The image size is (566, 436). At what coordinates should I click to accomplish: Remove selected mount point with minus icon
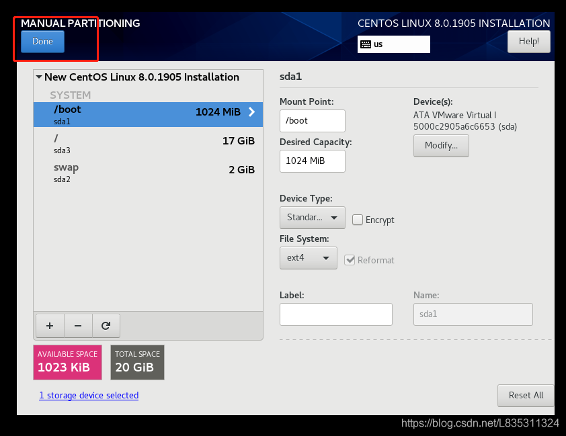(x=78, y=326)
